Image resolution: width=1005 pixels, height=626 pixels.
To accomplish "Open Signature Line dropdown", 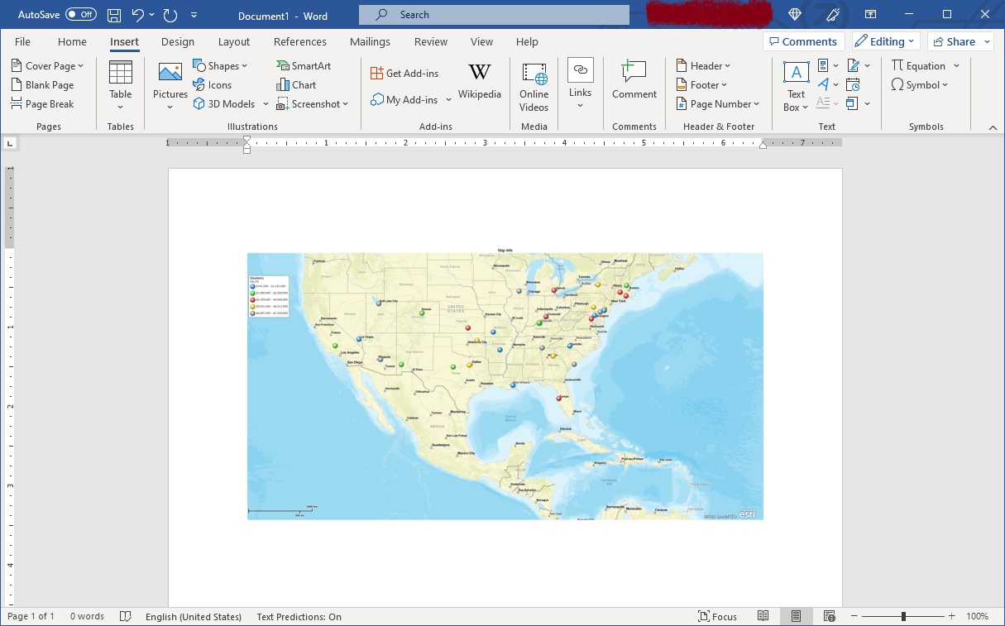I will (x=858, y=66).
